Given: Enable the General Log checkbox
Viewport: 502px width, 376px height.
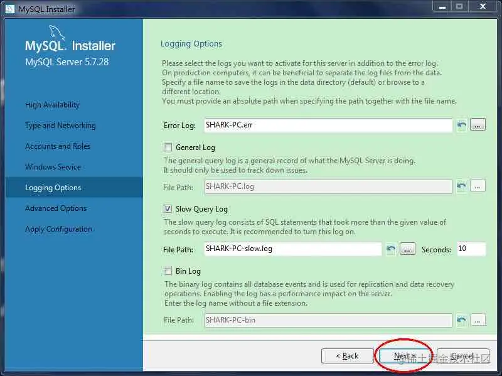Looking at the screenshot, I should [168, 147].
